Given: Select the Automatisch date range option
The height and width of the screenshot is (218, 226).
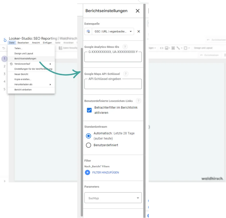Looking at the screenshot, I should [x=89, y=136].
